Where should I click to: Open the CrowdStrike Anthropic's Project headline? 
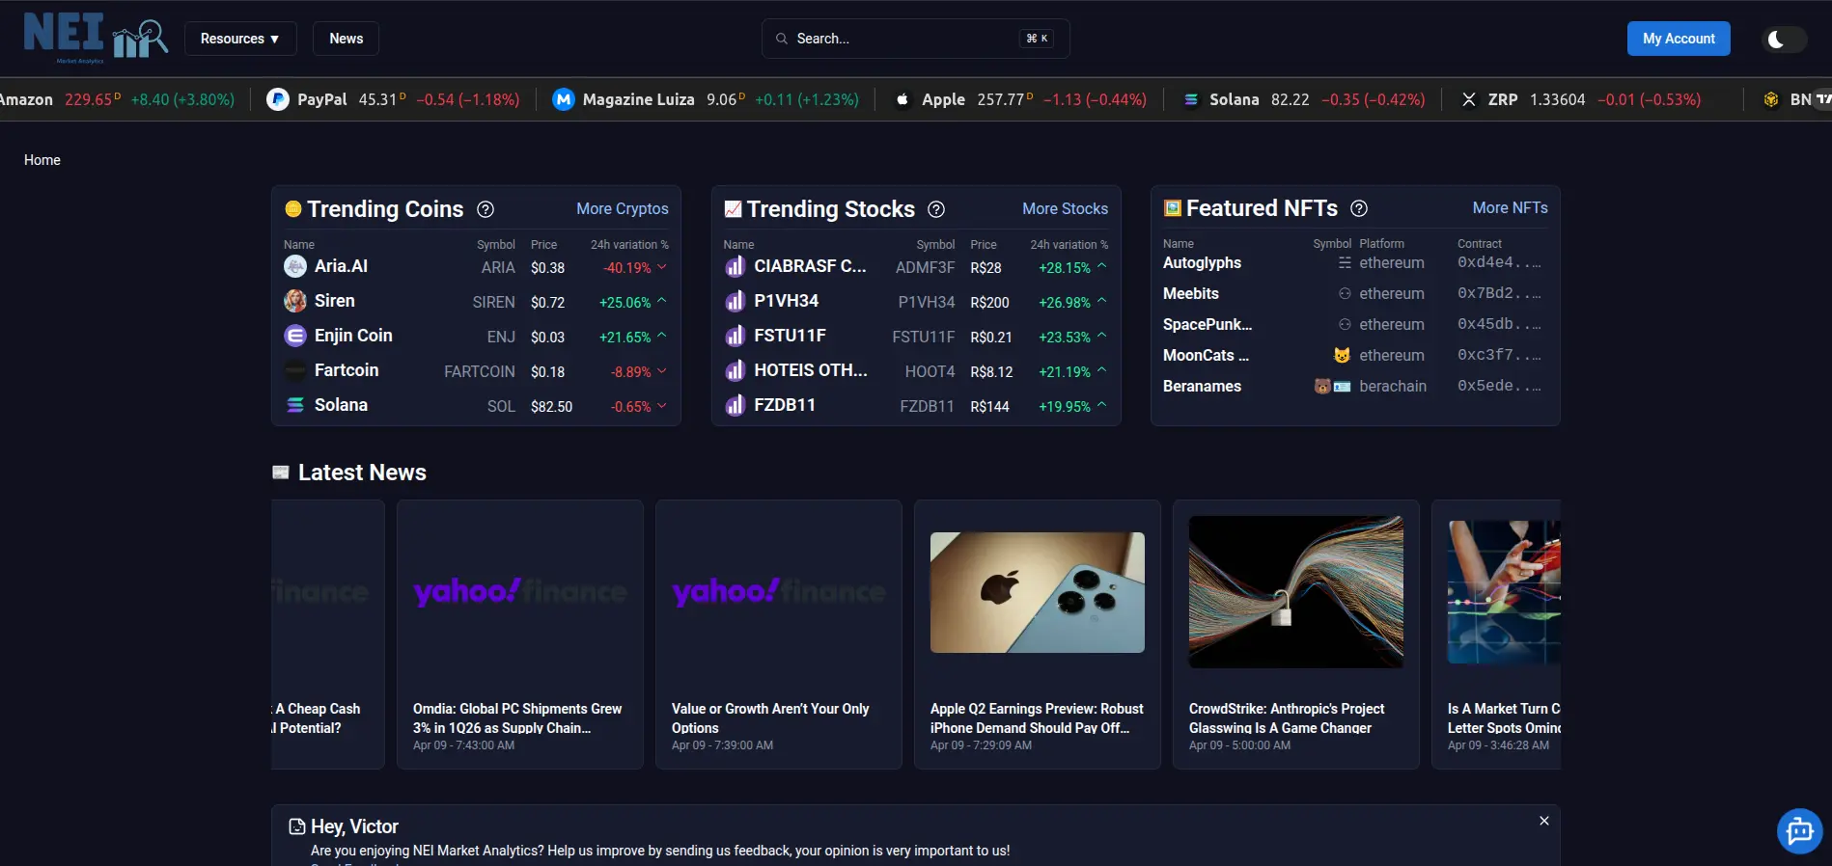[x=1287, y=718]
